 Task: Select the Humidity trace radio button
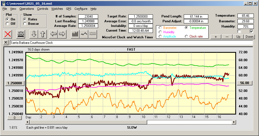point(160,32)
